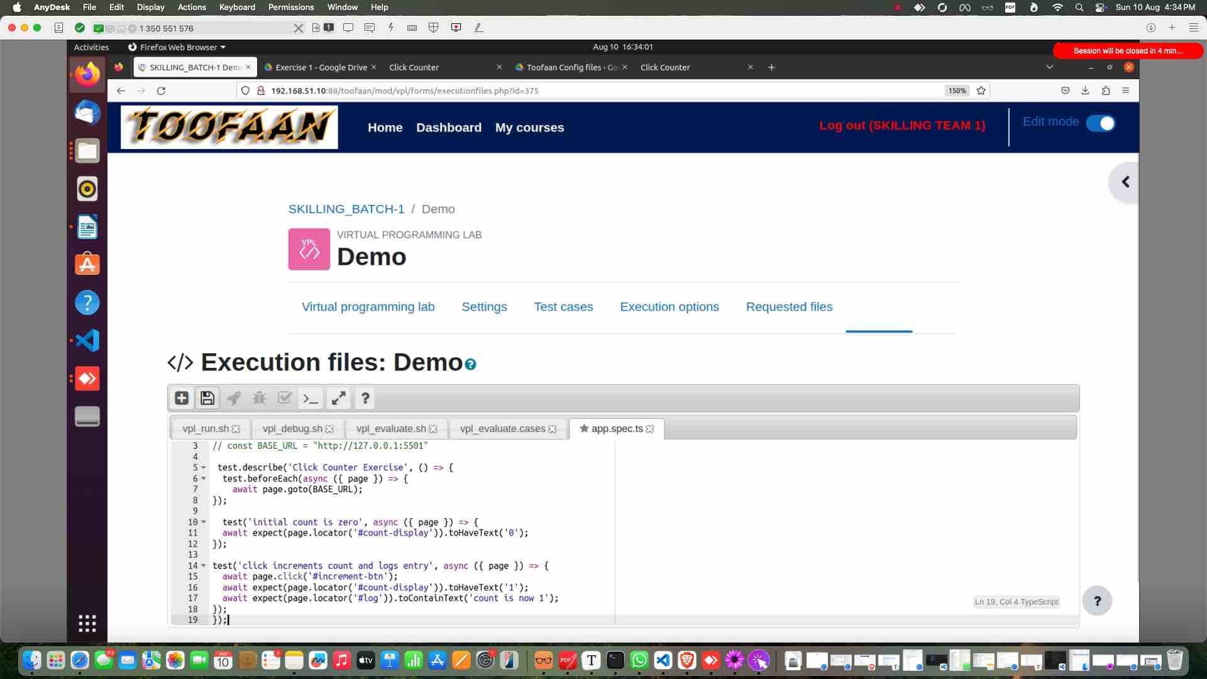Toggle fullscreen editor with arrows icon
Viewport: 1207px width, 679px height.
coord(339,398)
